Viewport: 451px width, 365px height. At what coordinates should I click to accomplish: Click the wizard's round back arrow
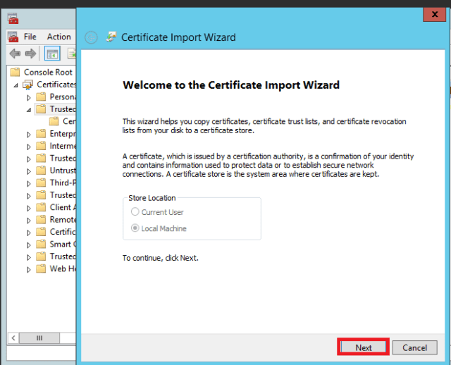91,37
